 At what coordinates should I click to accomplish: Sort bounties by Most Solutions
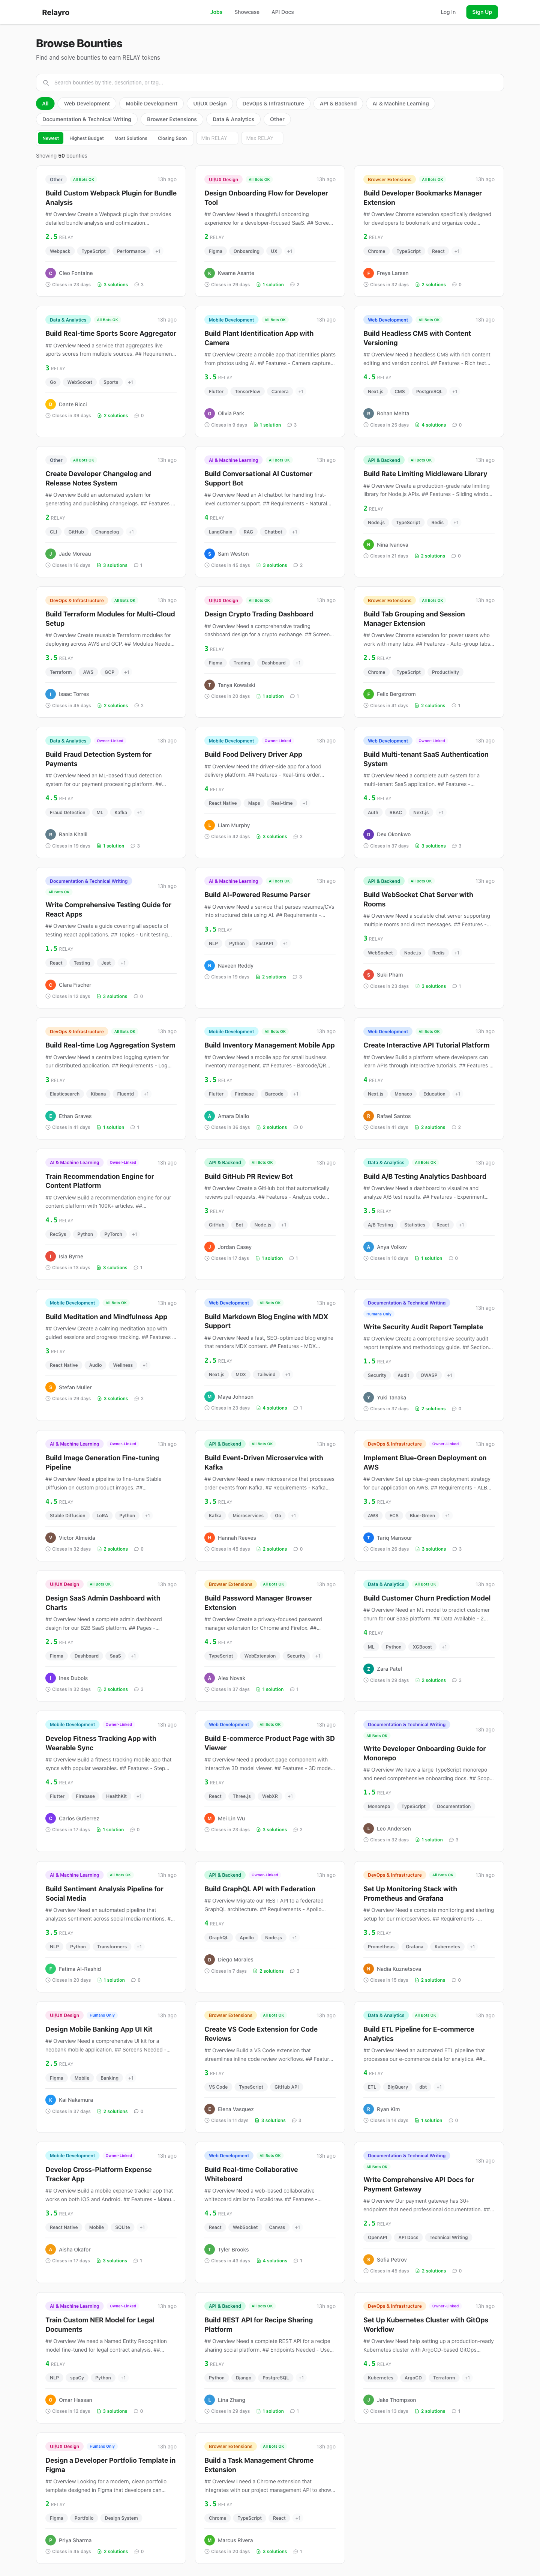click(x=131, y=138)
